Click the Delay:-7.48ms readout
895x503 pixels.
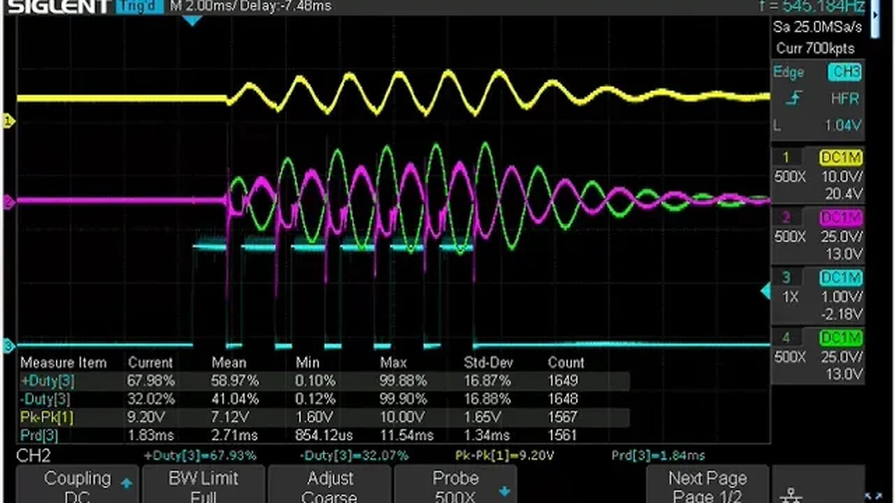coord(285,6)
